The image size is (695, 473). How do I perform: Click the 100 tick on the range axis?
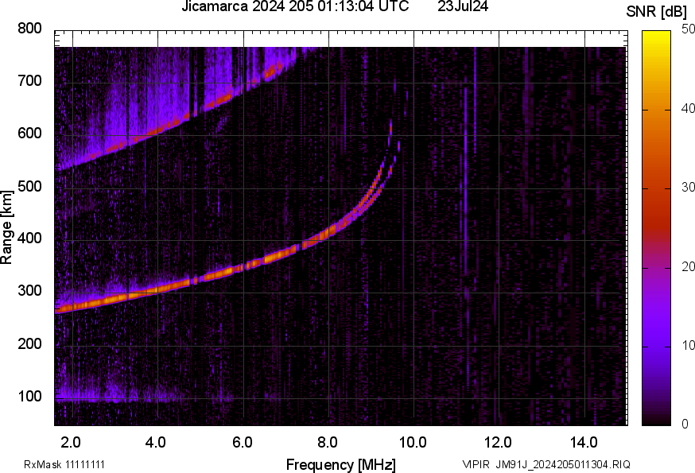[30, 397]
